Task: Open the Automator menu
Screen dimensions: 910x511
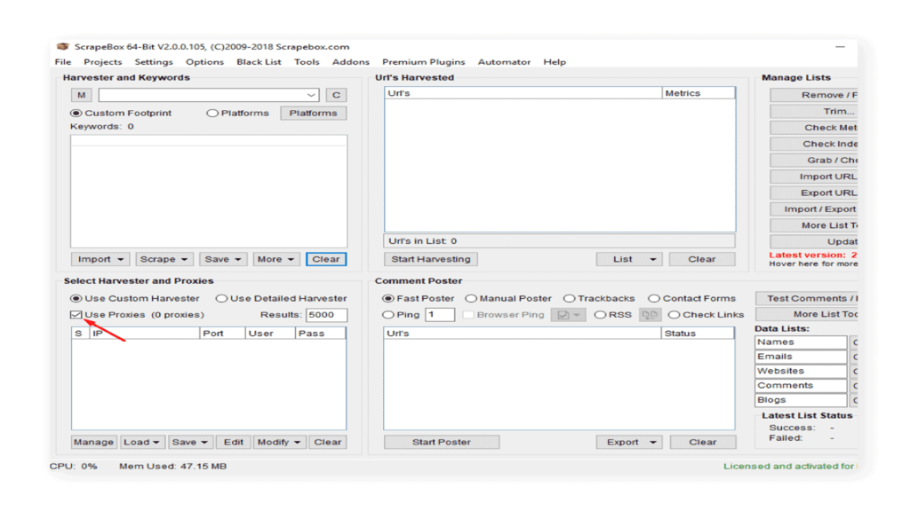Action: [x=505, y=62]
